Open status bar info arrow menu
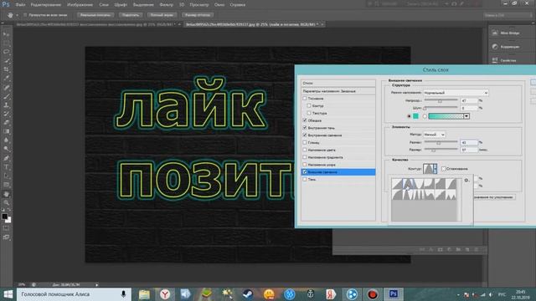 (97, 284)
